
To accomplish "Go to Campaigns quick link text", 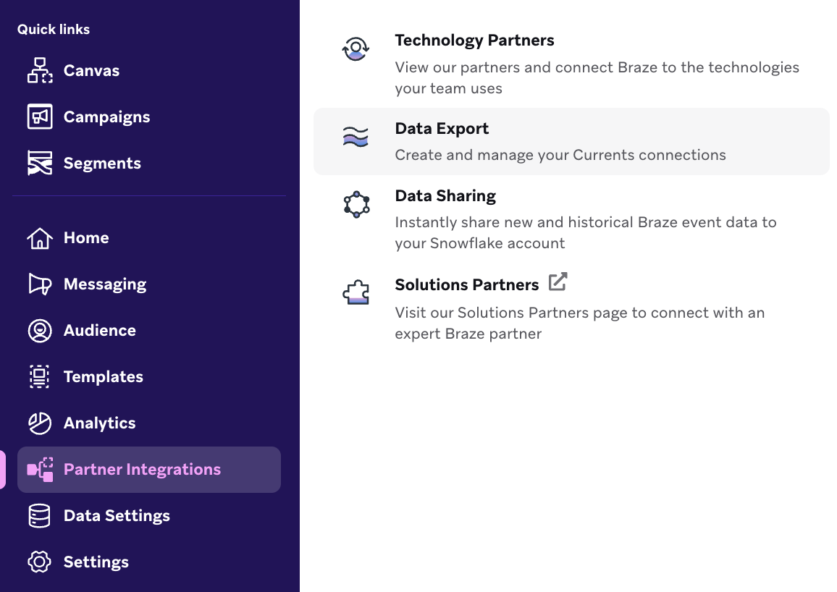I will click(106, 117).
